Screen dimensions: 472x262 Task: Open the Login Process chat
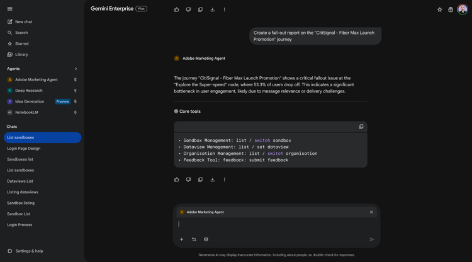pyautogui.click(x=20, y=225)
